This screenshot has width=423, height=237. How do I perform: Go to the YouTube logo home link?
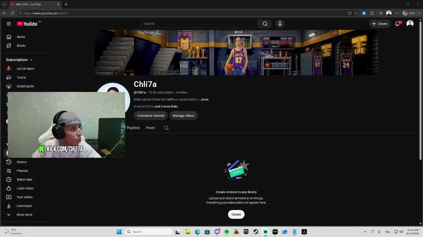pyautogui.click(x=27, y=24)
